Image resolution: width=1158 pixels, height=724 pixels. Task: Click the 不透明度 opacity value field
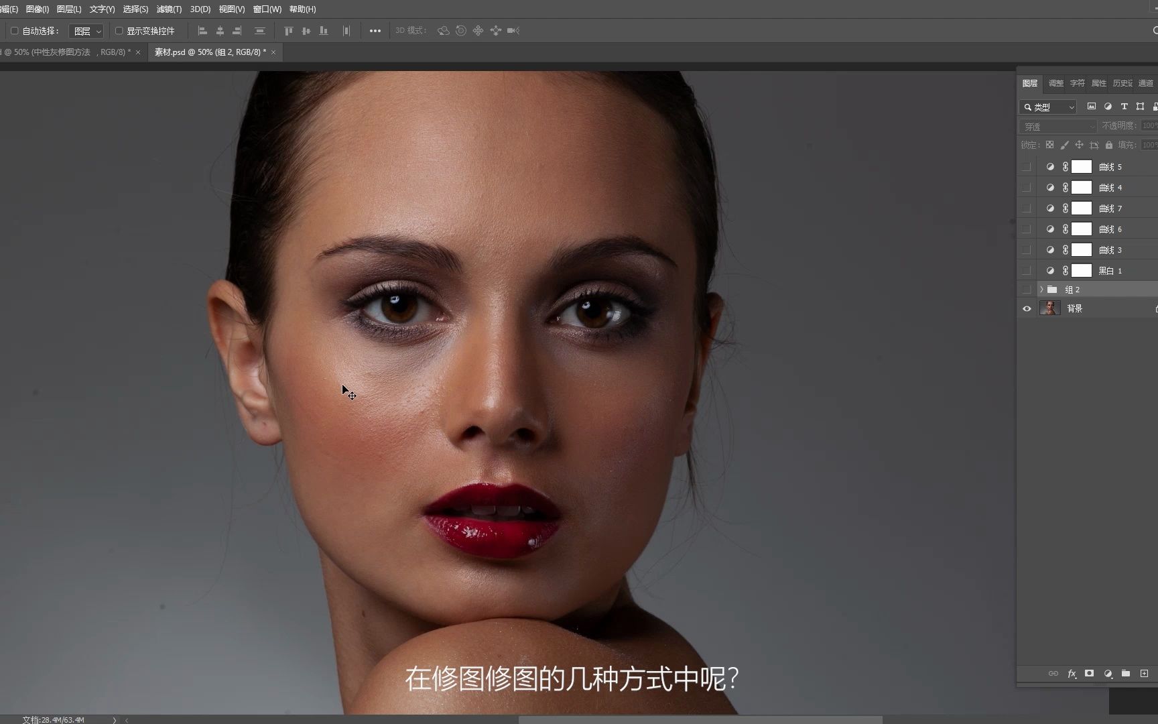click(1149, 126)
